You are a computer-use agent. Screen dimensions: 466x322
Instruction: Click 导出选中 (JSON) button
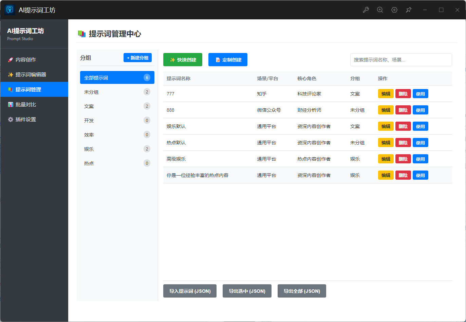[247, 291]
